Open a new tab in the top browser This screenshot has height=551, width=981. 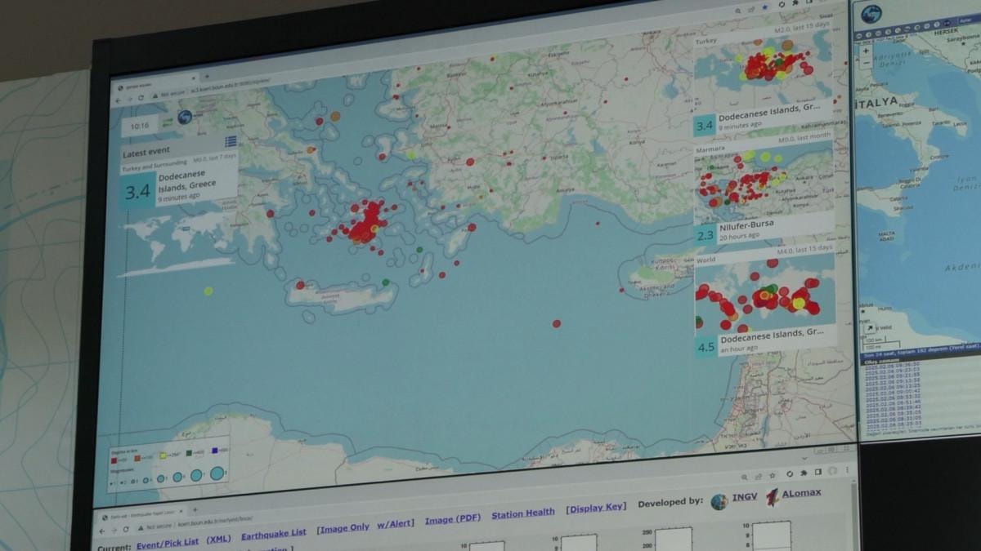point(207,77)
